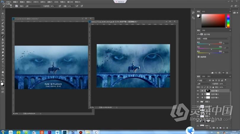Open the Image menu
240x134 pixels.
pyautogui.click(x=22, y=2)
